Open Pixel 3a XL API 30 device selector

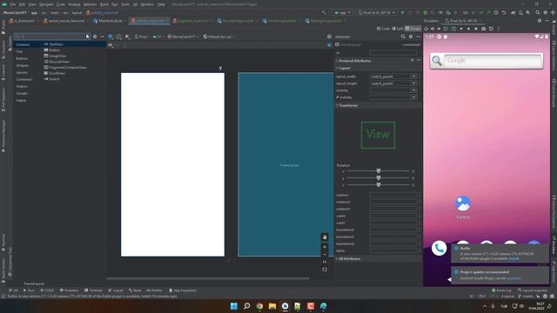[x=377, y=12]
